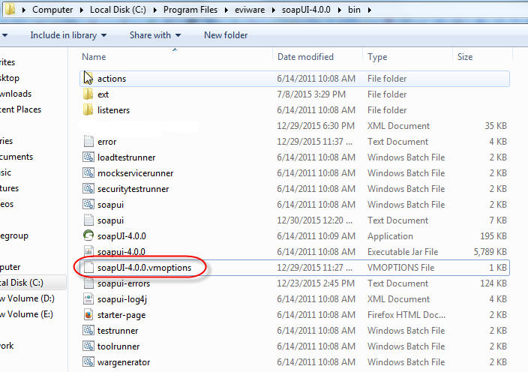This screenshot has height=372, width=528.
Task: Expand the Computer breadcrumb arrow
Action: (x=82, y=10)
